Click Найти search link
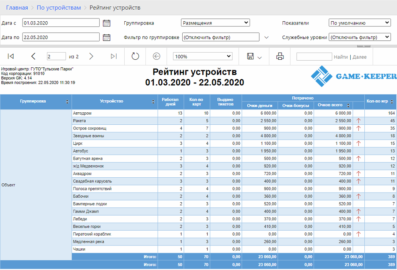The image size is (397, 270). (x=341, y=57)
